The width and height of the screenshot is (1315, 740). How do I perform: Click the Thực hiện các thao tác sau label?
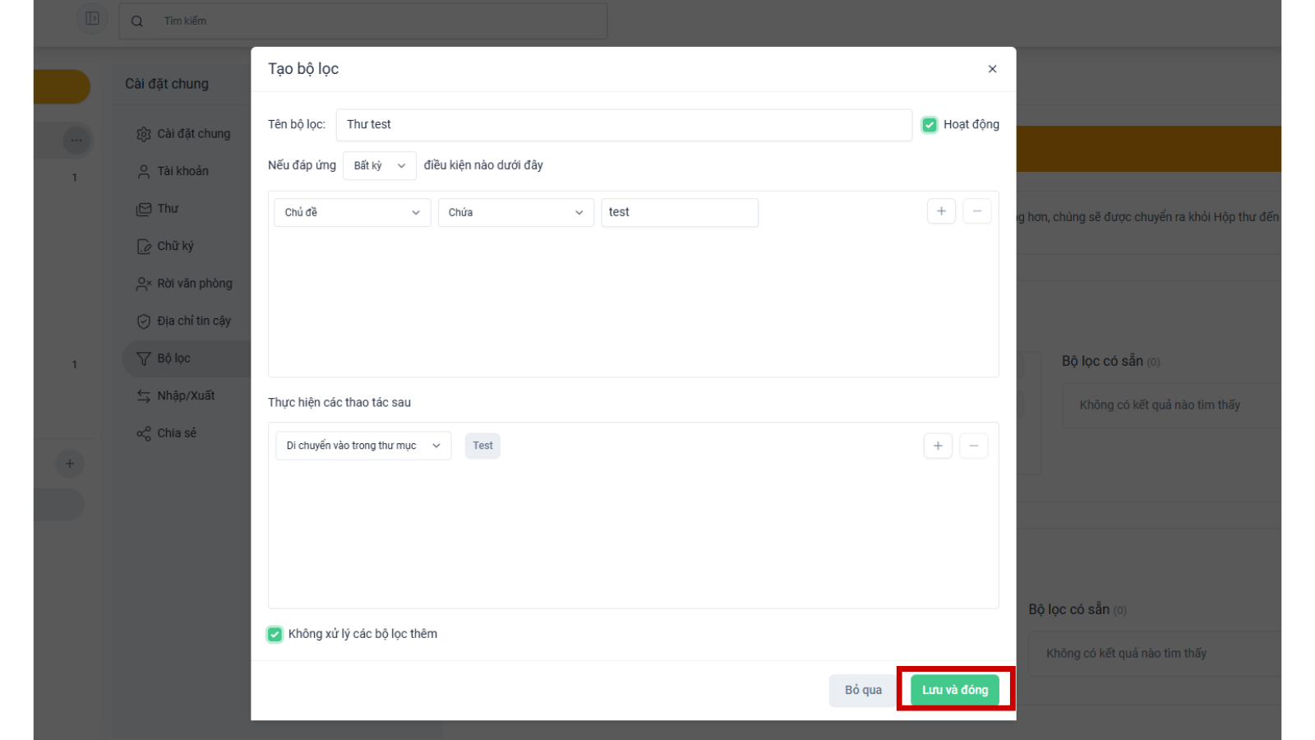click(x=339, y=403)
